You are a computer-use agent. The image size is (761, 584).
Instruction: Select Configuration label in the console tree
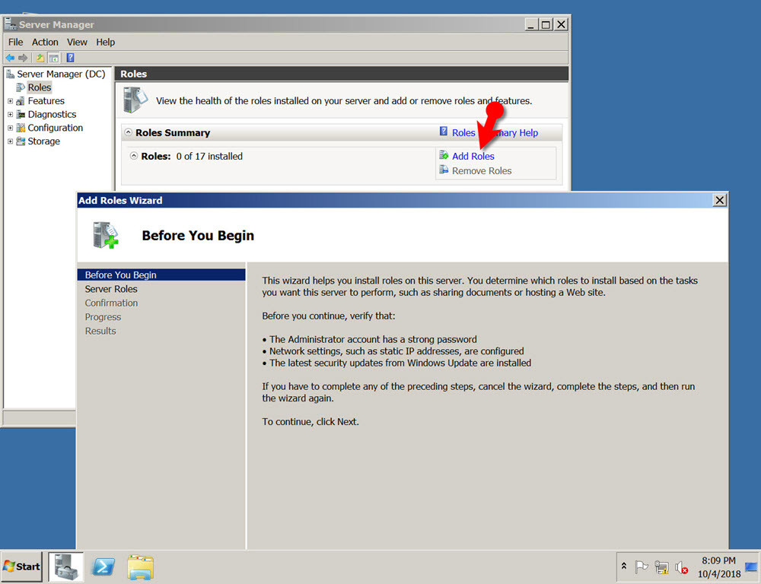(56, 128)
